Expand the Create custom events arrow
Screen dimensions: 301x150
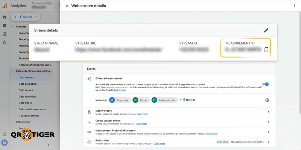(269, 122)
